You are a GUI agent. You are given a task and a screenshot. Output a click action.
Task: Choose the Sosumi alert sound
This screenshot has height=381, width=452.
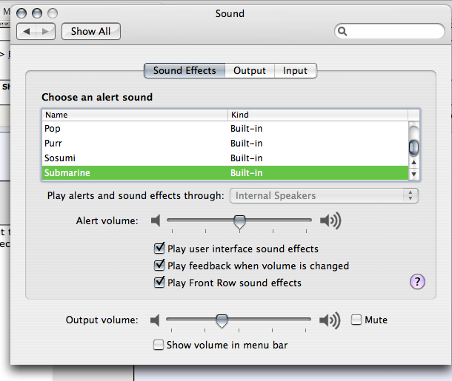pos(225,158)
